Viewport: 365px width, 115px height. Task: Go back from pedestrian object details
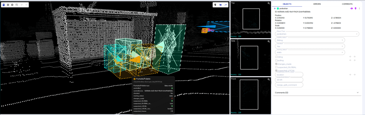click(x=275, y=9)
